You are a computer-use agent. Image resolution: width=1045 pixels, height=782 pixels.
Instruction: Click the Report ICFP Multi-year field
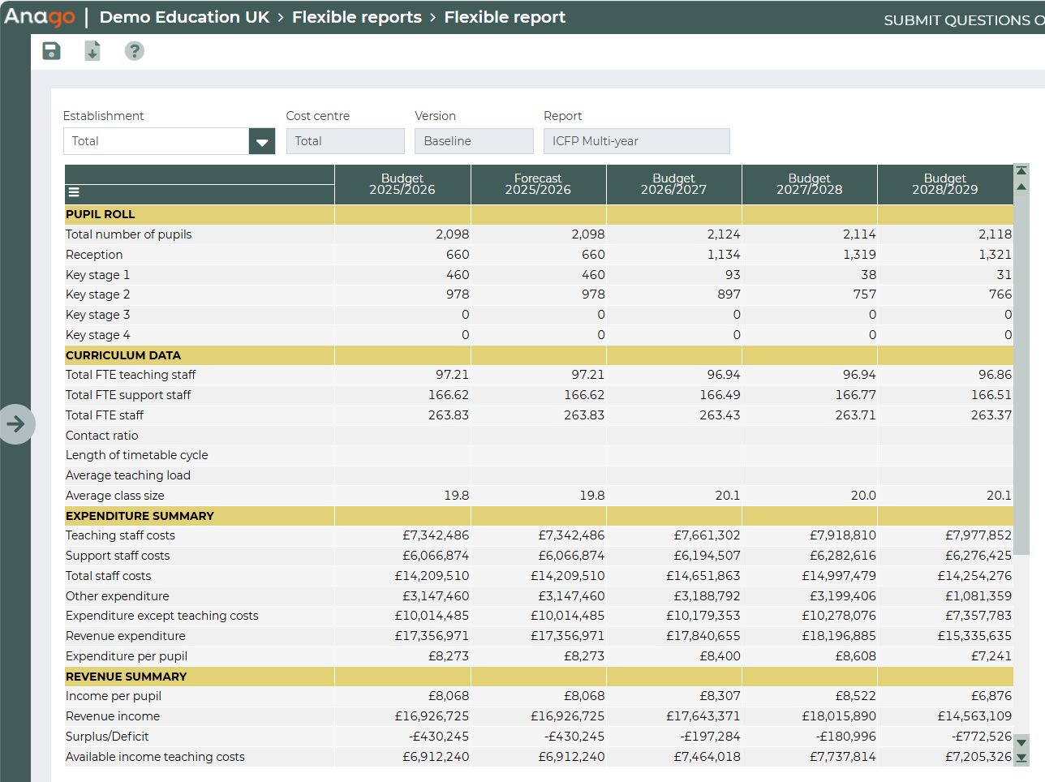click(x=636, y=141)
